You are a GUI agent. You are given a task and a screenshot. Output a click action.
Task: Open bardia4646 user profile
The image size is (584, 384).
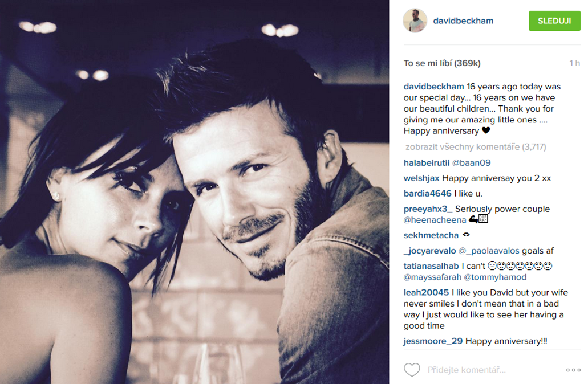pos(428,194)
